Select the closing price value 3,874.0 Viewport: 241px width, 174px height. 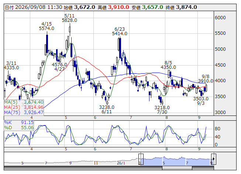(x=186, y=7)
